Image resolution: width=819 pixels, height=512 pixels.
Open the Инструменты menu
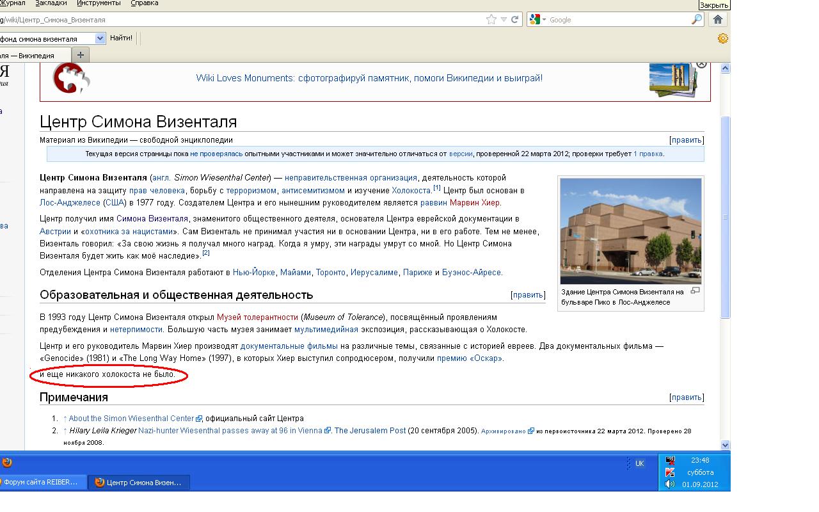pyautogui.click(x=99, y=3)
